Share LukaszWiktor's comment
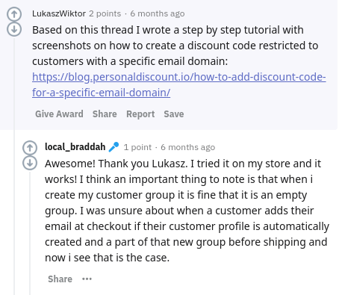Viewport: 339px width, 295px height. 105,114
